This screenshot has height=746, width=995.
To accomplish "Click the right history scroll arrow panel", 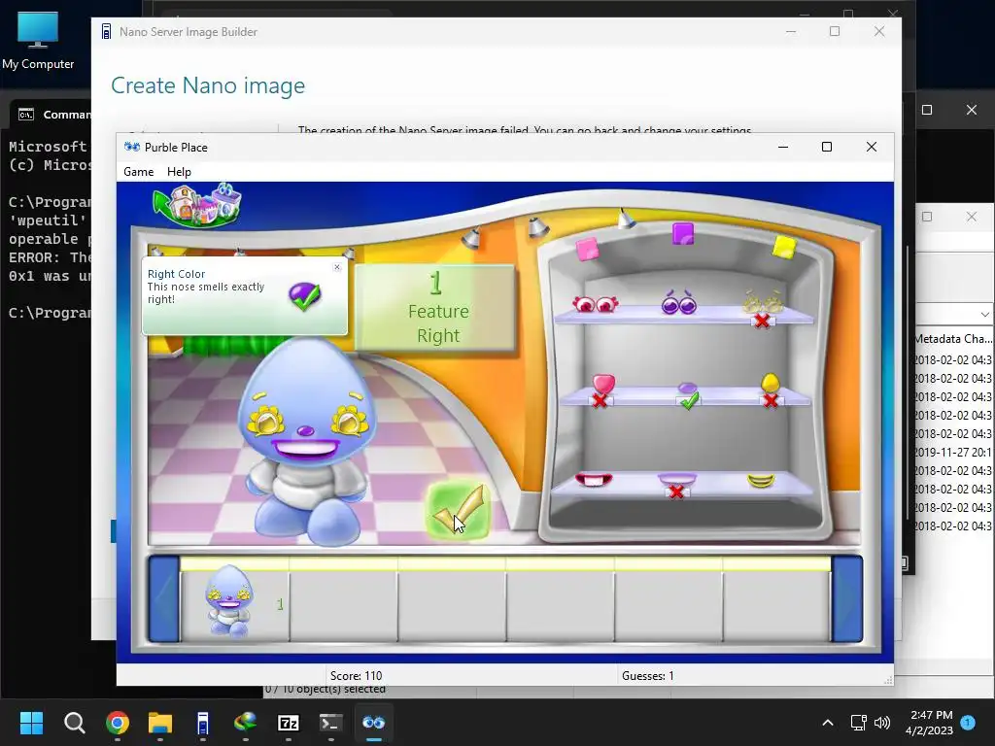I will pos(847,598).
